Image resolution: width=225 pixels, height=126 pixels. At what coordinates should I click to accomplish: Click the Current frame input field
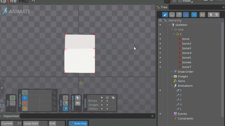[18, 123]
